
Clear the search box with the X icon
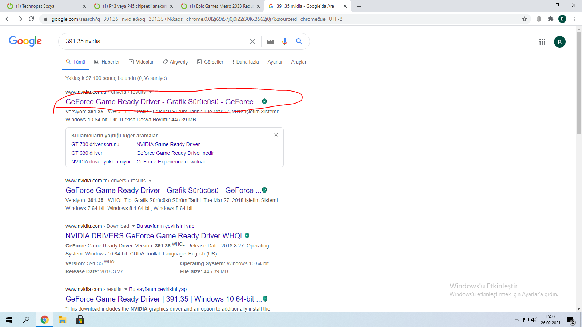coord(252,41)
